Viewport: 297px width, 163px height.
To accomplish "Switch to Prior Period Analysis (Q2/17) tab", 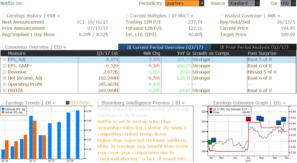I will [254, 47].
